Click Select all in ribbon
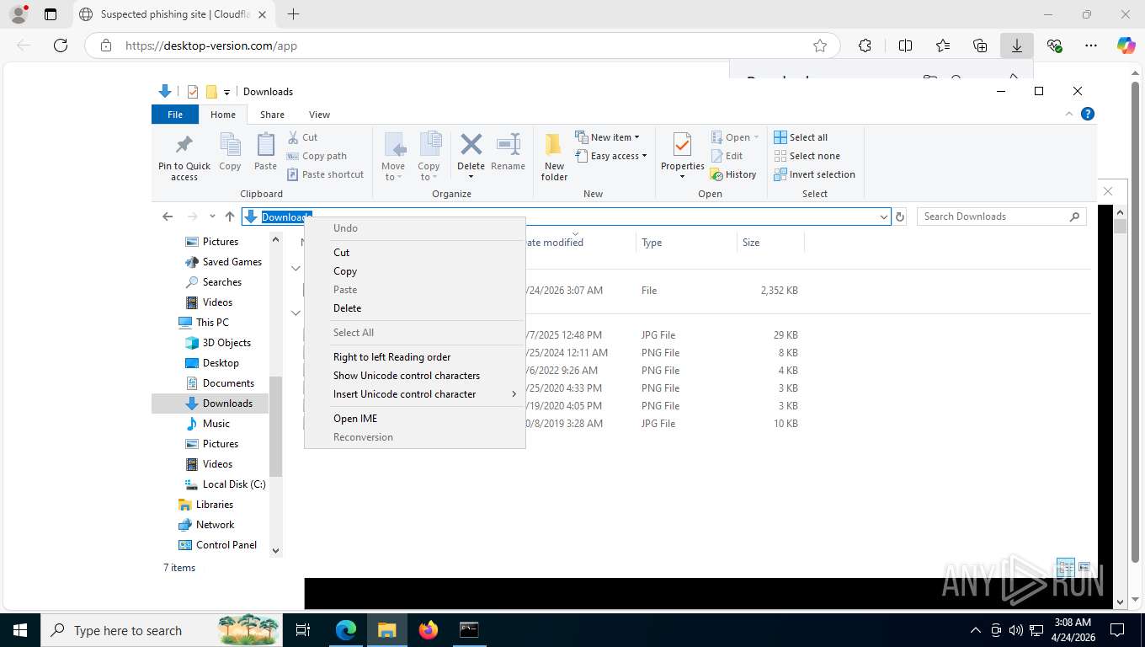Screen dimensions: 1145x647 [801, 137]
